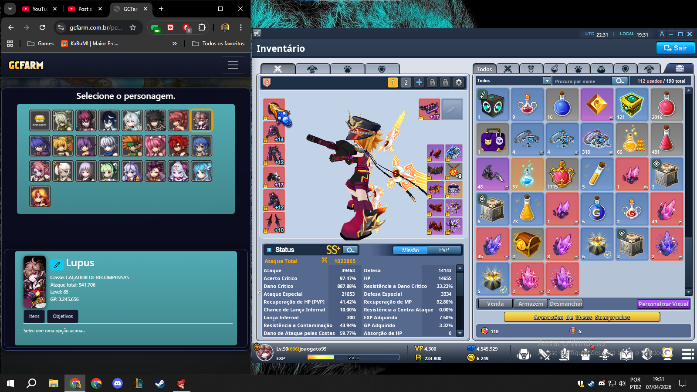The height and width of the screenshot is (392, 697).
Task: Show more bookmarks with the chevron
Action: point(175,44)
